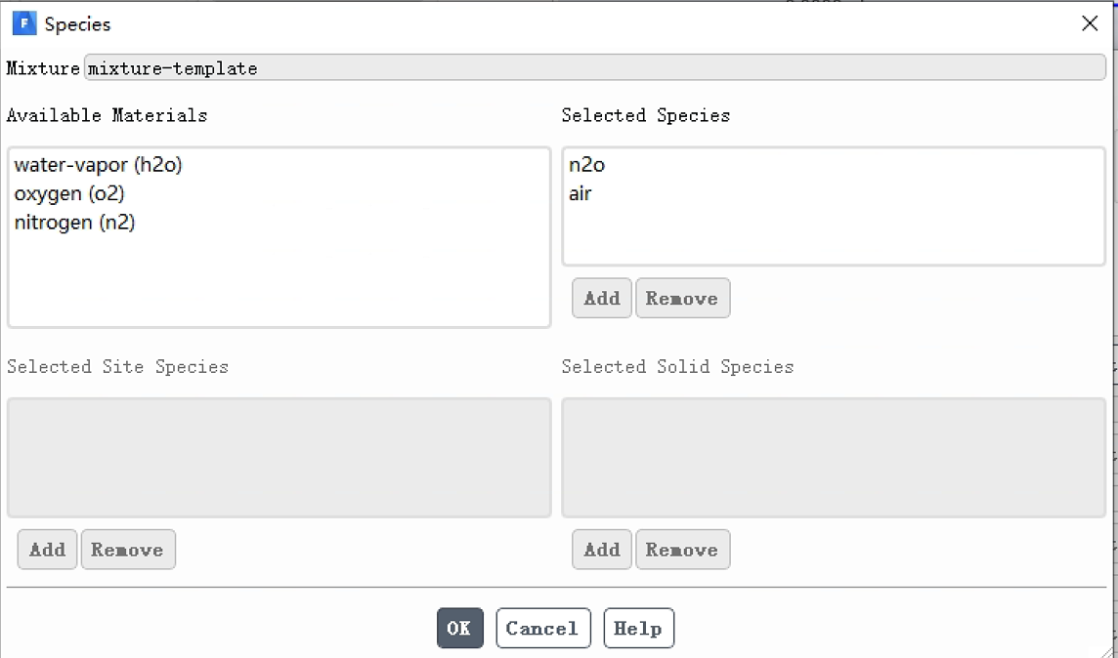1118x658 pixels.
Task: Open Help for Species dialog
Action: click(x=639, y=628)
